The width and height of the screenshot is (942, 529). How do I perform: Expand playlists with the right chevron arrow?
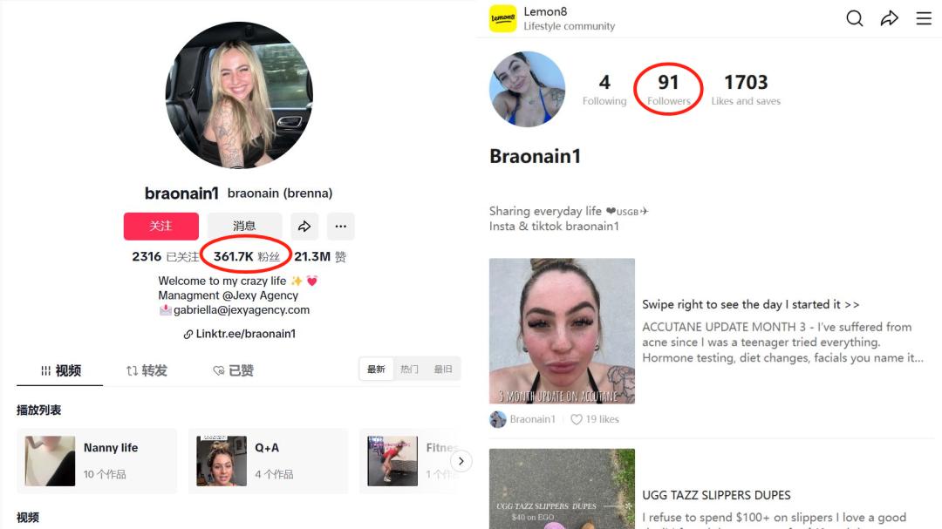(x=461, y=461)
